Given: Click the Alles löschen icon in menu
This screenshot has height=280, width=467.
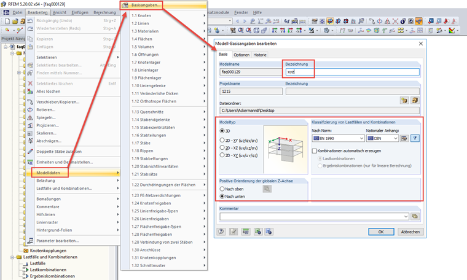Looking at the screenshot, I should (30, 91).
